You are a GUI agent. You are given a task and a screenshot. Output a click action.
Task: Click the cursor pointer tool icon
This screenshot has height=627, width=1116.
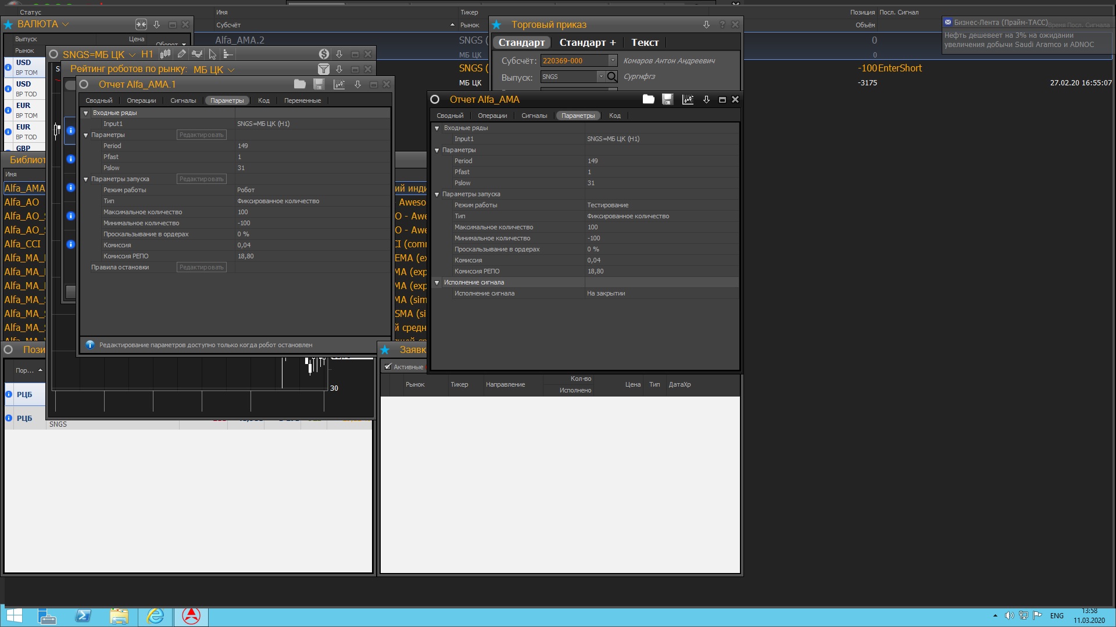[x=213, y=54]
